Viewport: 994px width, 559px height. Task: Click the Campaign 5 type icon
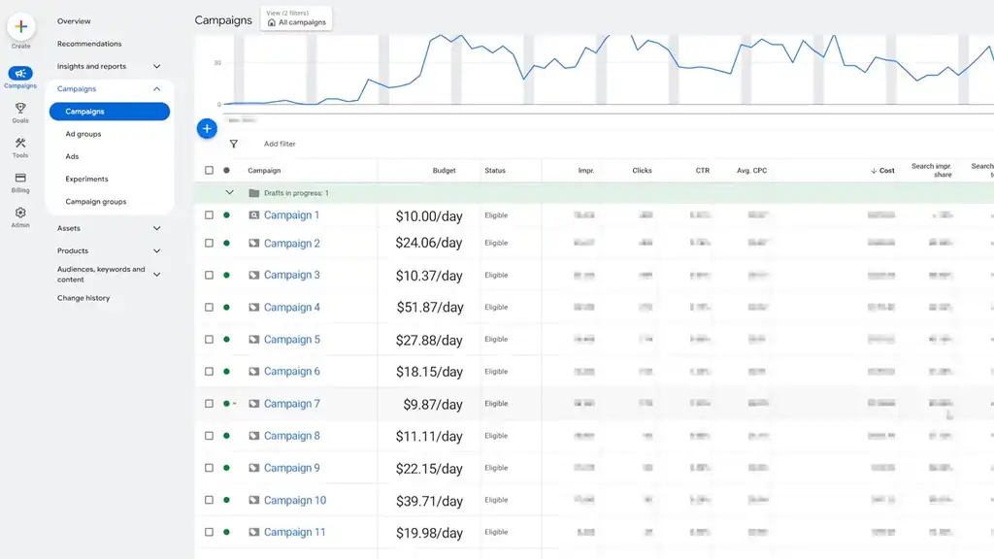253,339
